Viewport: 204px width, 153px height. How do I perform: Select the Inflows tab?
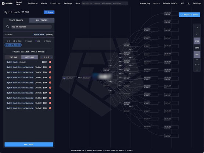(13, 57)
